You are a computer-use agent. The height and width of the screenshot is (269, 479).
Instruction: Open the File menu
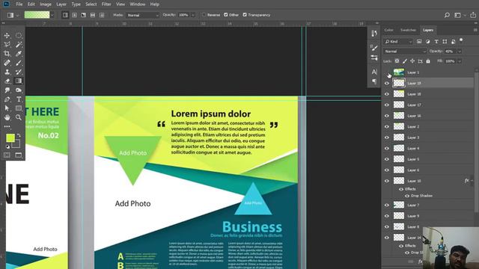19,4
